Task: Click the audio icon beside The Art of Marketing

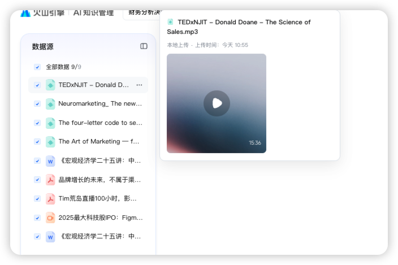Action: pyautogui.click(x=50, y=142)
